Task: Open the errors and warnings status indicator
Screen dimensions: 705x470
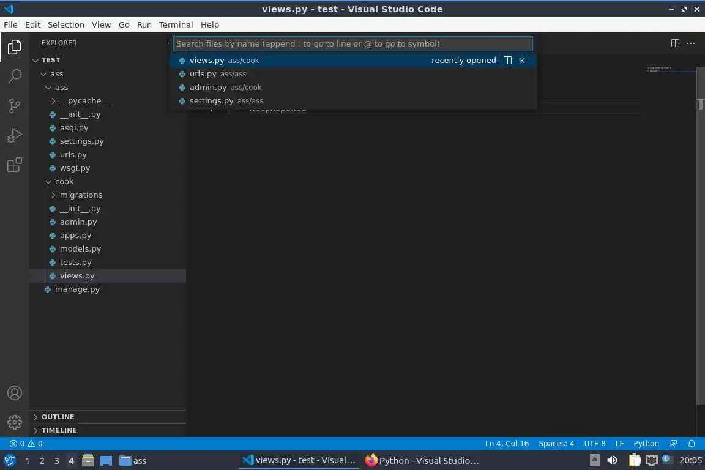Action: [x=26, y=444]
